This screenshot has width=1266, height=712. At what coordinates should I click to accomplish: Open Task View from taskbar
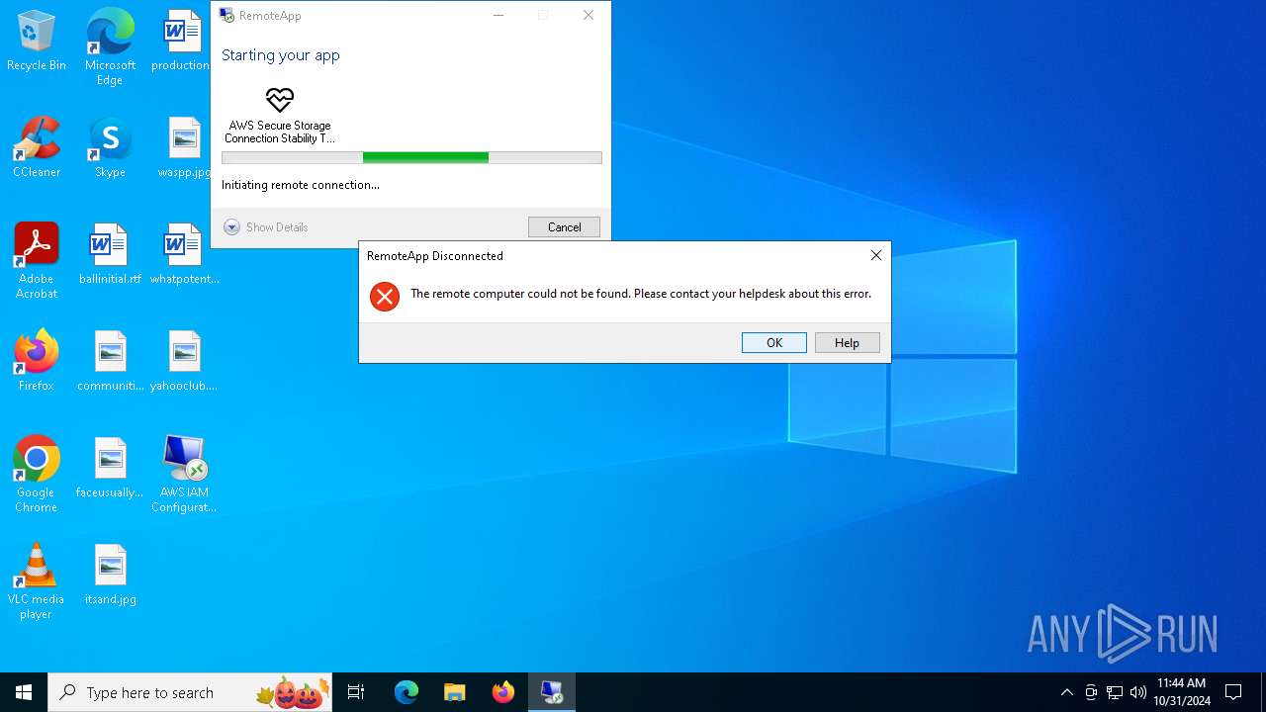click(x=356, y=692)
